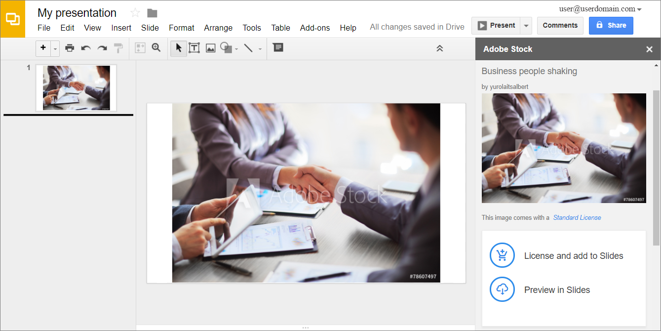Open the Insert image tool
This screenshot has height=331, width=661.
tap(211, 48)
